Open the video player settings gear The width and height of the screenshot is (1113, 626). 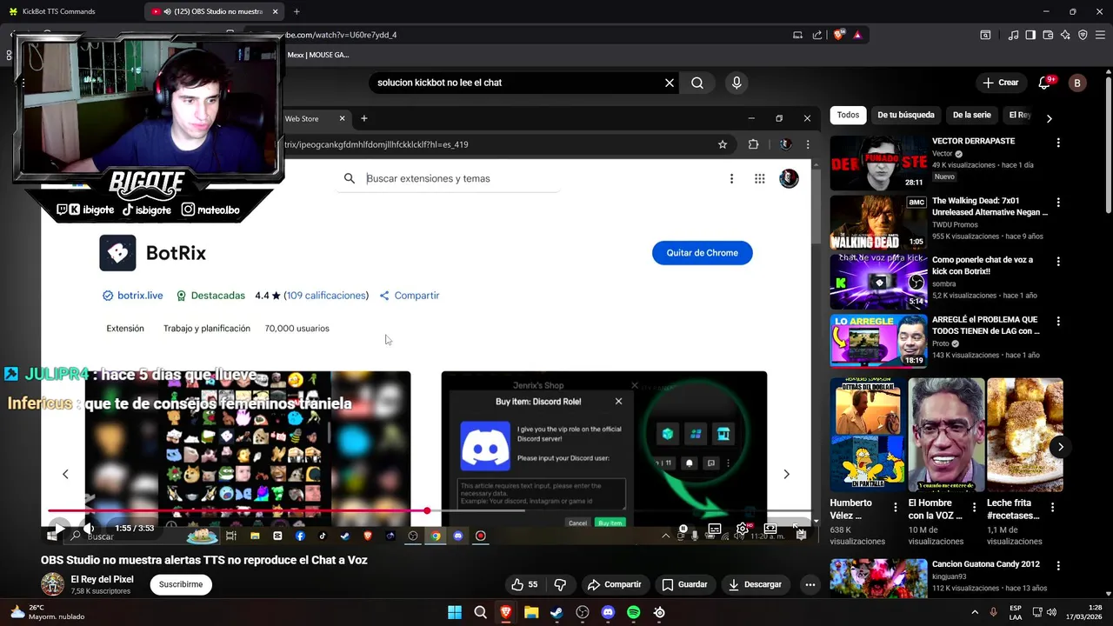coord(743,528)
